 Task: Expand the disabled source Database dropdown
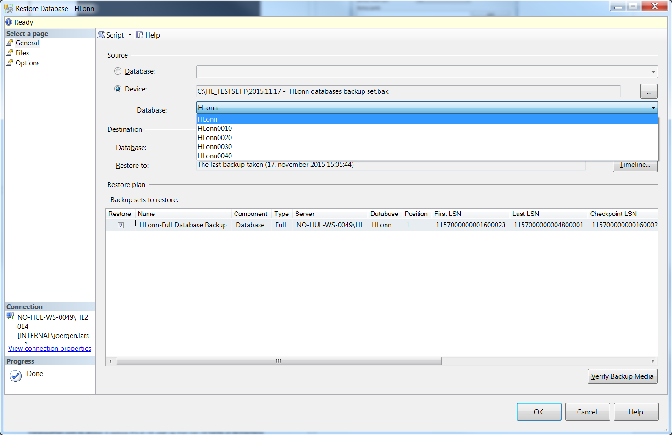[x=653, y=72]
